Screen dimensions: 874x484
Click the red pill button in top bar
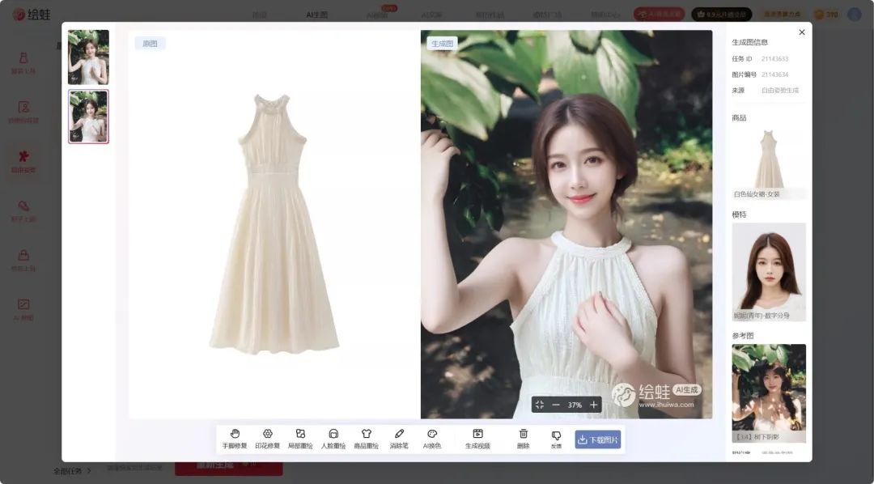[659, 14]
